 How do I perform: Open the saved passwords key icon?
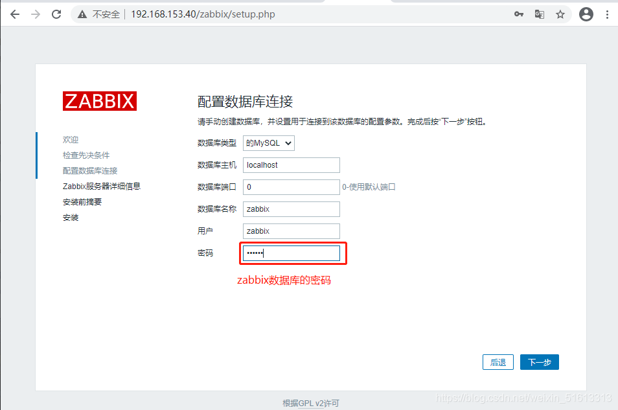519,15
